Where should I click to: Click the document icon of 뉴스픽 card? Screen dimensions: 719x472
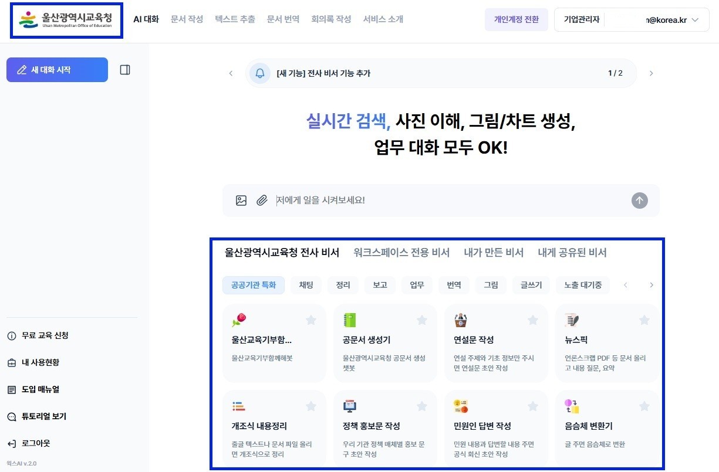tap(572, 320)
